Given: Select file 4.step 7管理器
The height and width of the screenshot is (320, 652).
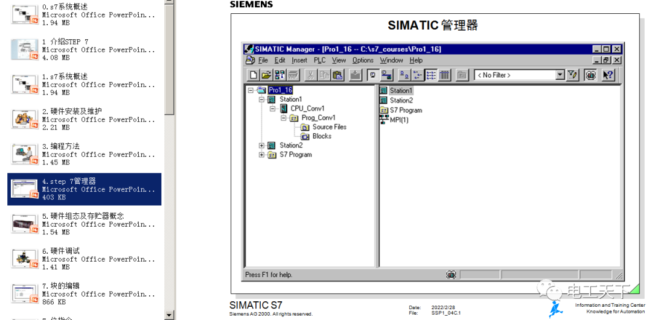Looking at the screenshot, I should pyautogui.click(x=85, y=189).
